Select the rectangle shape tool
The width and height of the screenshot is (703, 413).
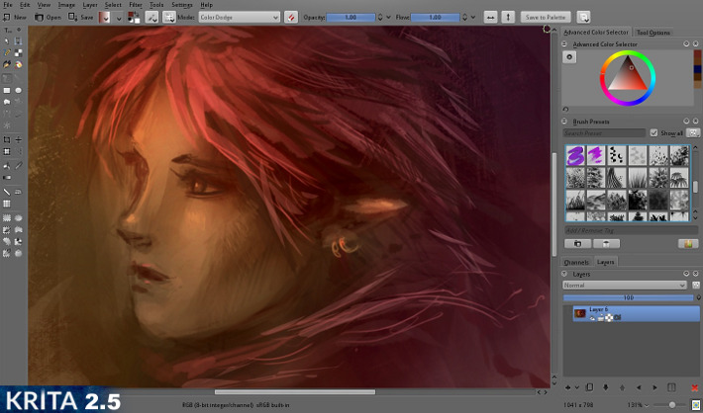click(x=7, y=90)
